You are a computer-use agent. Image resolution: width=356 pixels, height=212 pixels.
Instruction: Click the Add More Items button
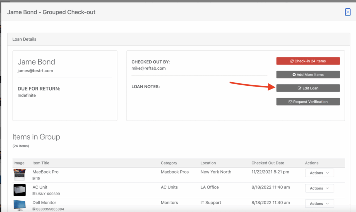tap(308, 75)
